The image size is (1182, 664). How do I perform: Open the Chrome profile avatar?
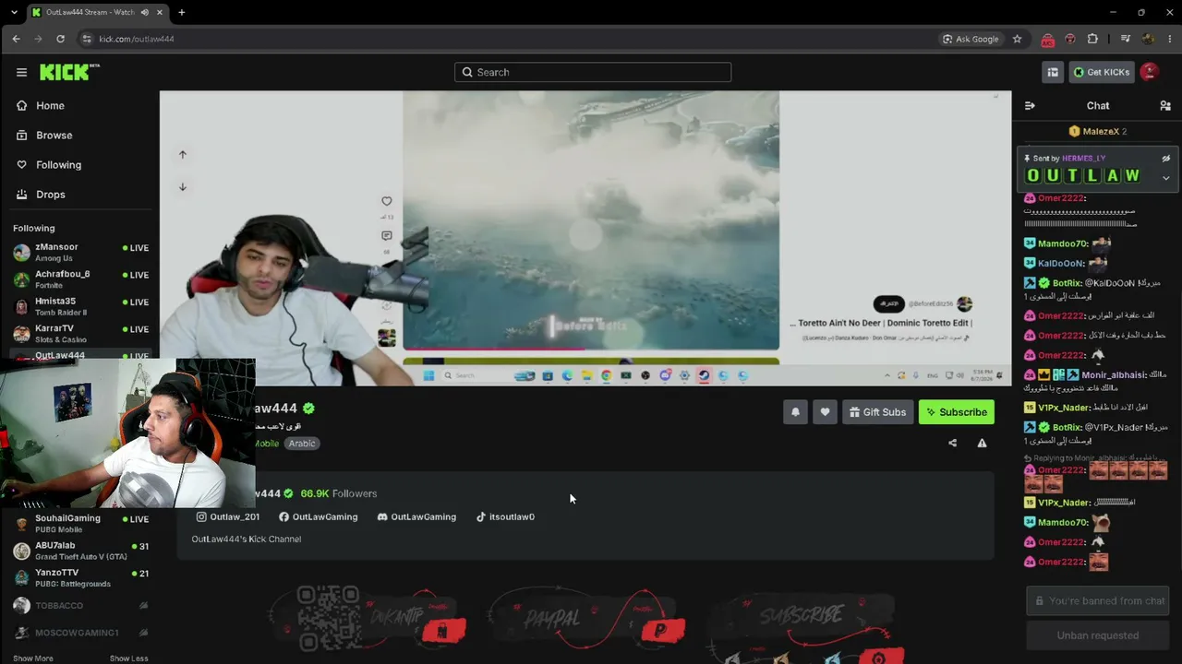click(x=1148, y=39)
